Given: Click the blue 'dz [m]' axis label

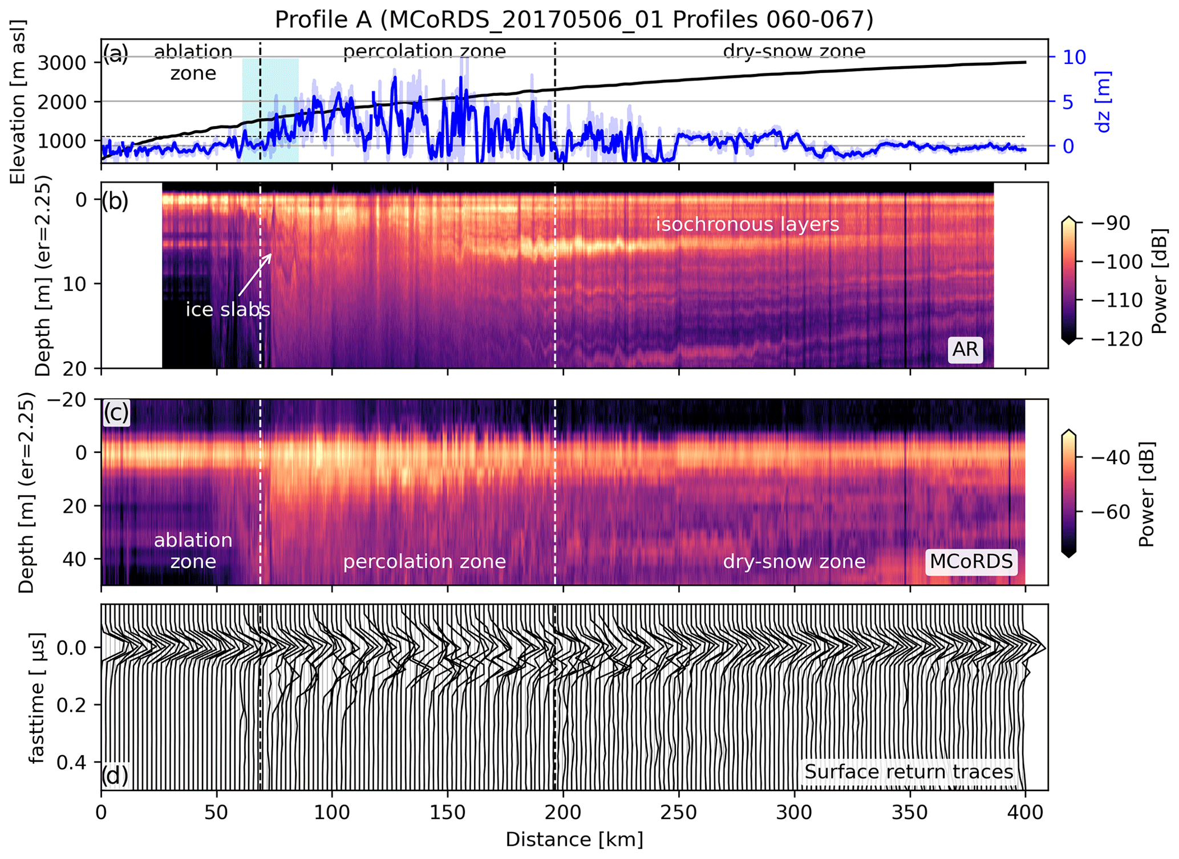Looking at the screenshot, I should pyautogui.click(x=1104, y=102).
